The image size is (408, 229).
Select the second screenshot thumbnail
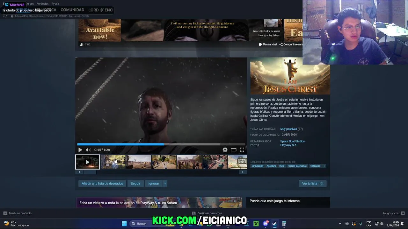[x=113, y=162]
